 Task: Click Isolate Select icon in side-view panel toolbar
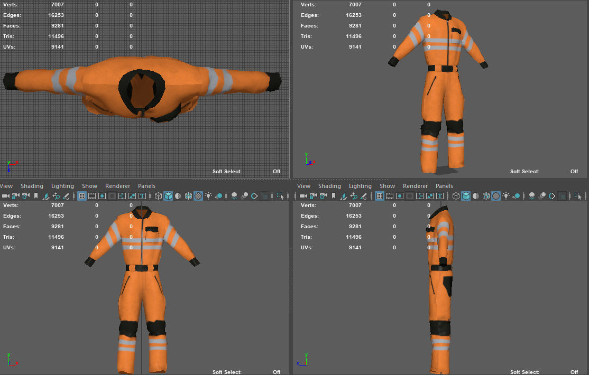578,196
